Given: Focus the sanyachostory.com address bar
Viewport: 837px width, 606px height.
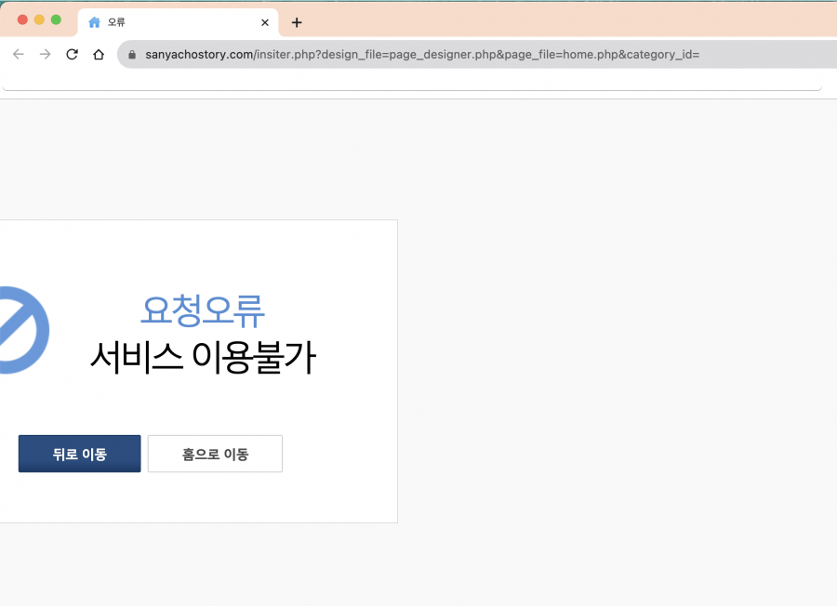Looking at the screenshot, I should (x=465, y=55).
